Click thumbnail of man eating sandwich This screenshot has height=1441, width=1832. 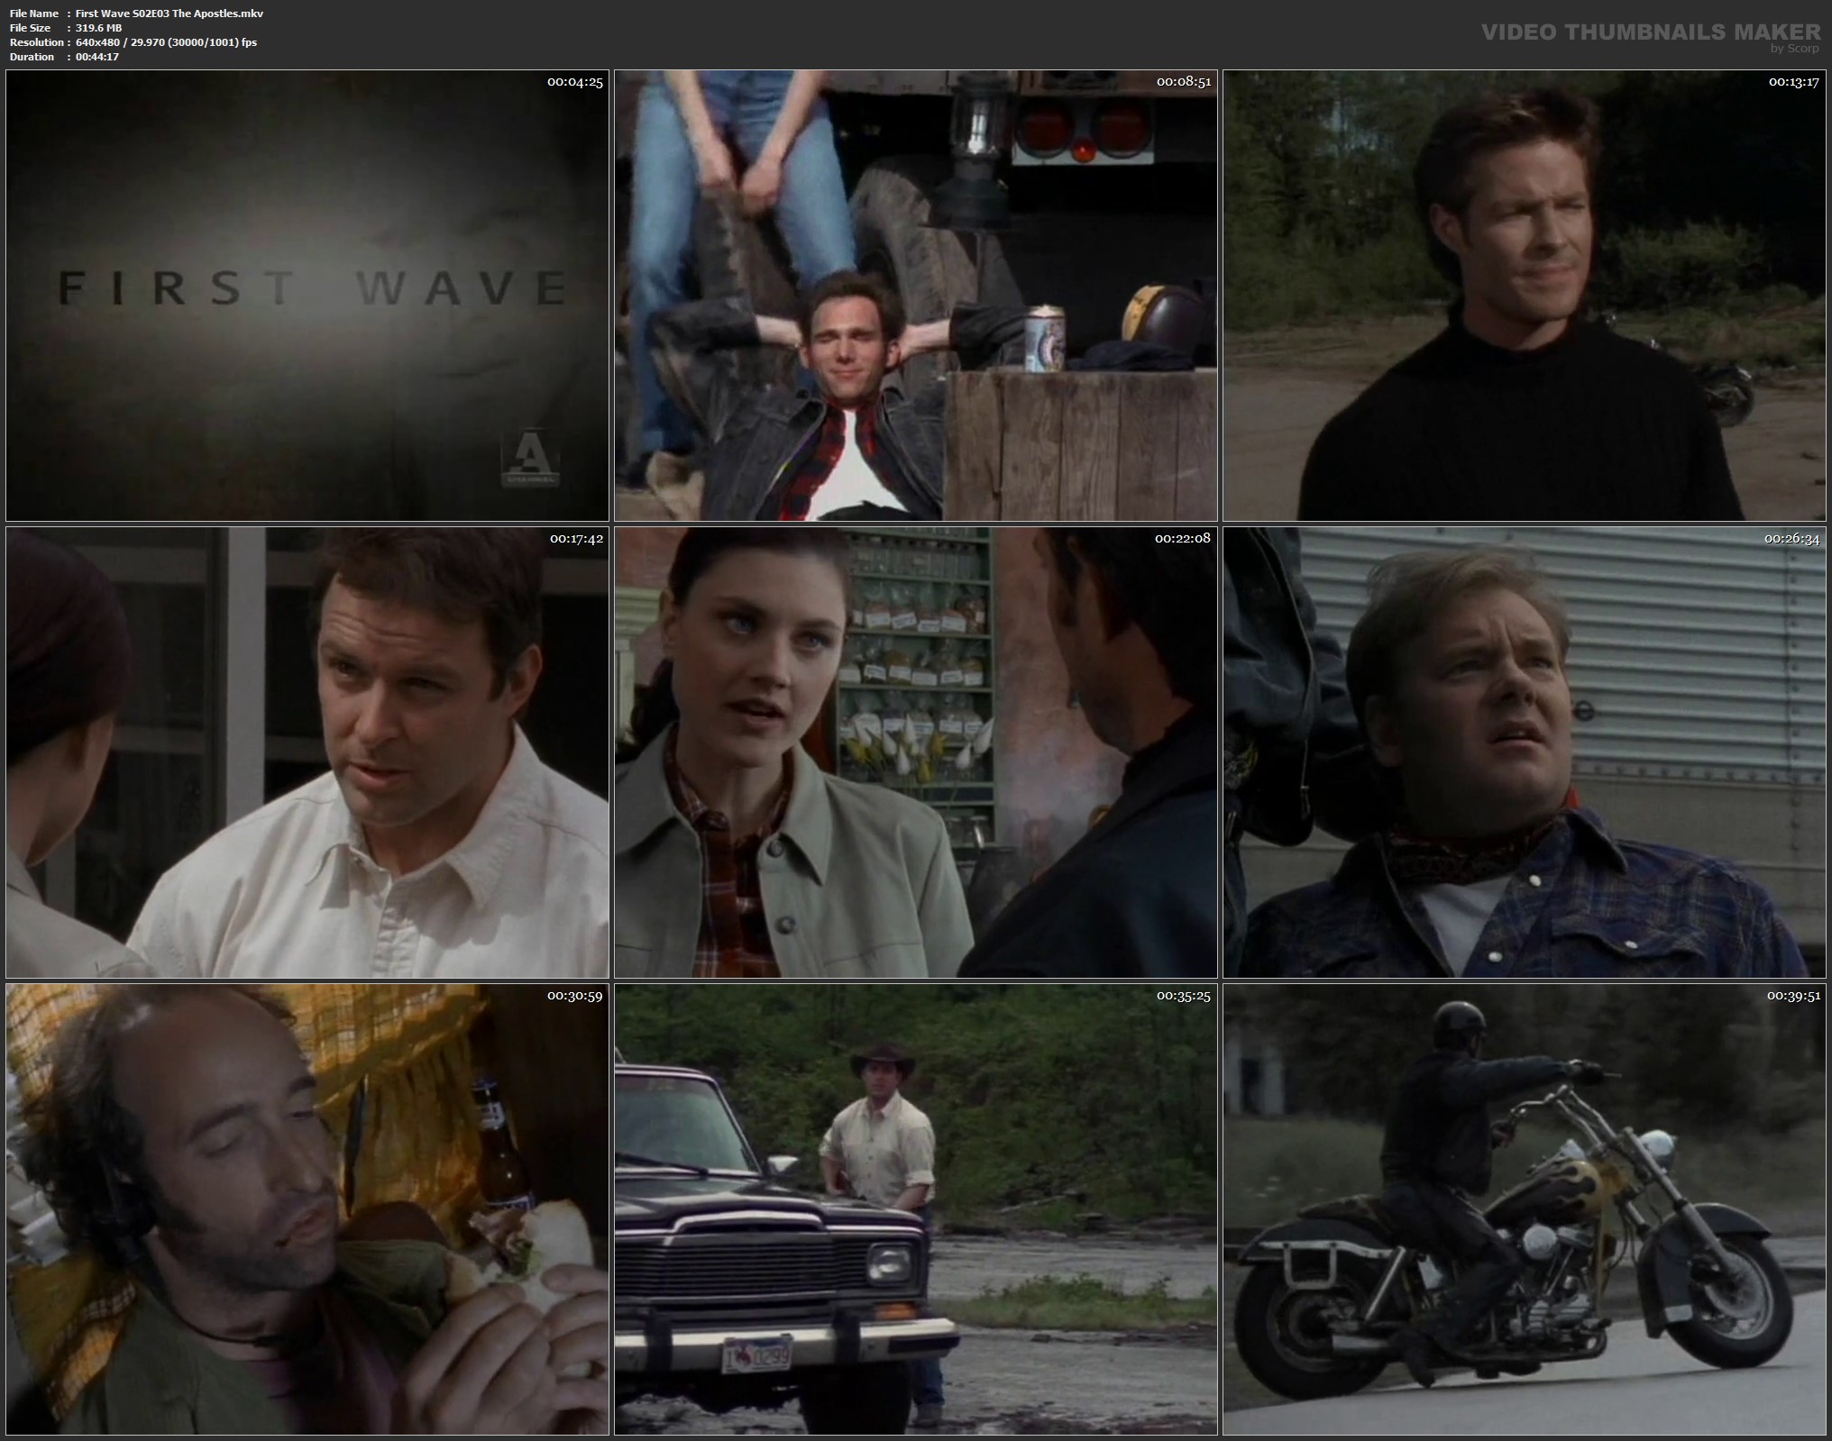coord(307,1209)
